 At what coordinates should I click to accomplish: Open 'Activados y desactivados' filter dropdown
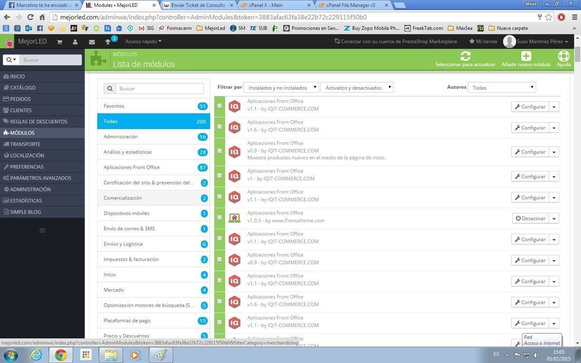point(357,88)
